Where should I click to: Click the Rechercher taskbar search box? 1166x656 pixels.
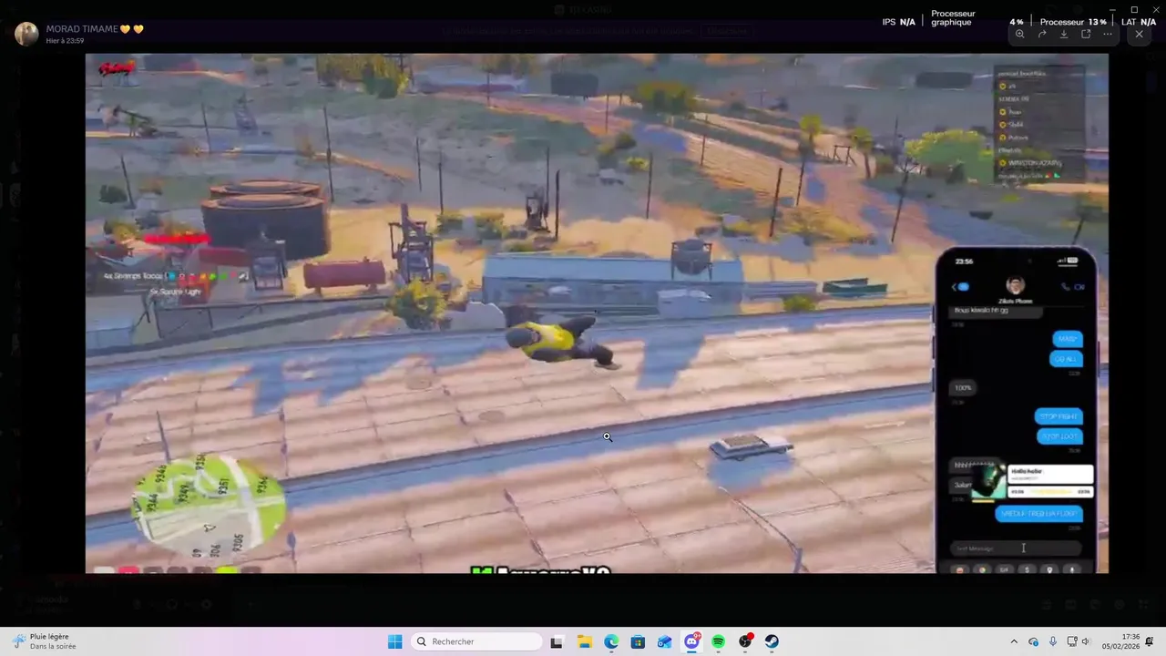click(476, 641)
